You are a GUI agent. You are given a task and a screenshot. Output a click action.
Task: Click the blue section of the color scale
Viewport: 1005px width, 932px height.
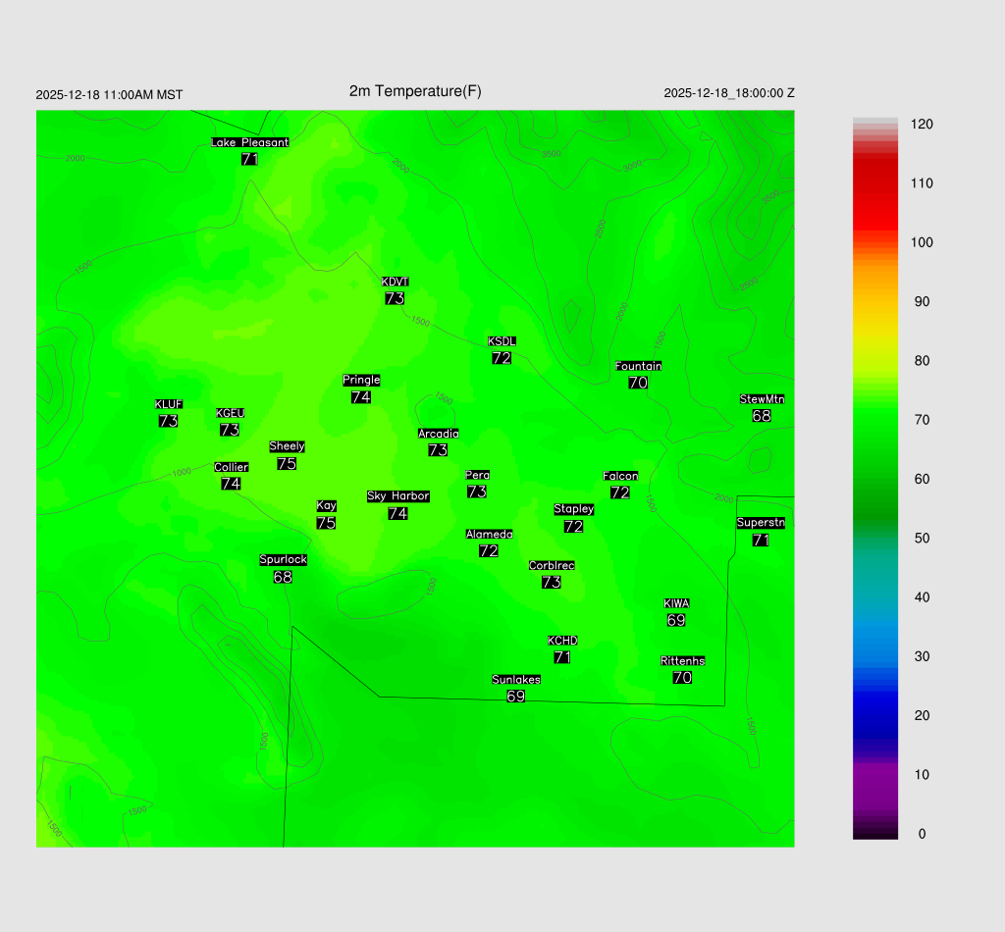click(875, 706)
